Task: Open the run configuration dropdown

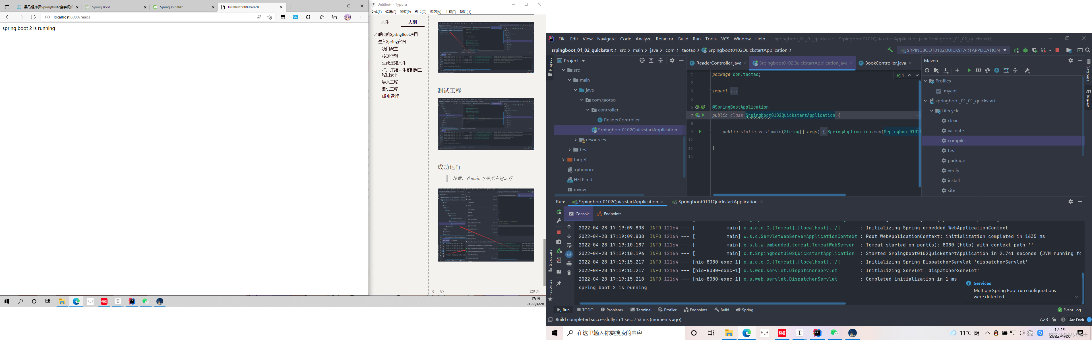Action: pyautogui.click(x=953, y=50)
